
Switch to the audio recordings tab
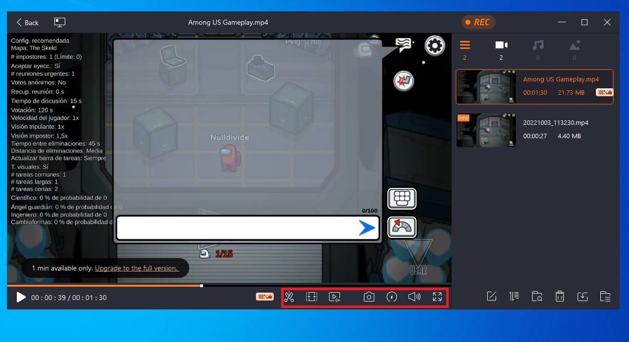pos(538,49)
